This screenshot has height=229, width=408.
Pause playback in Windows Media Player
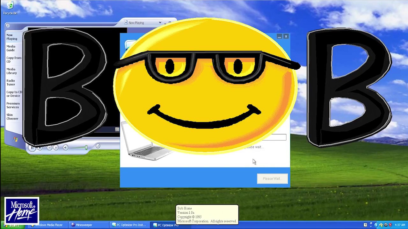32,147
